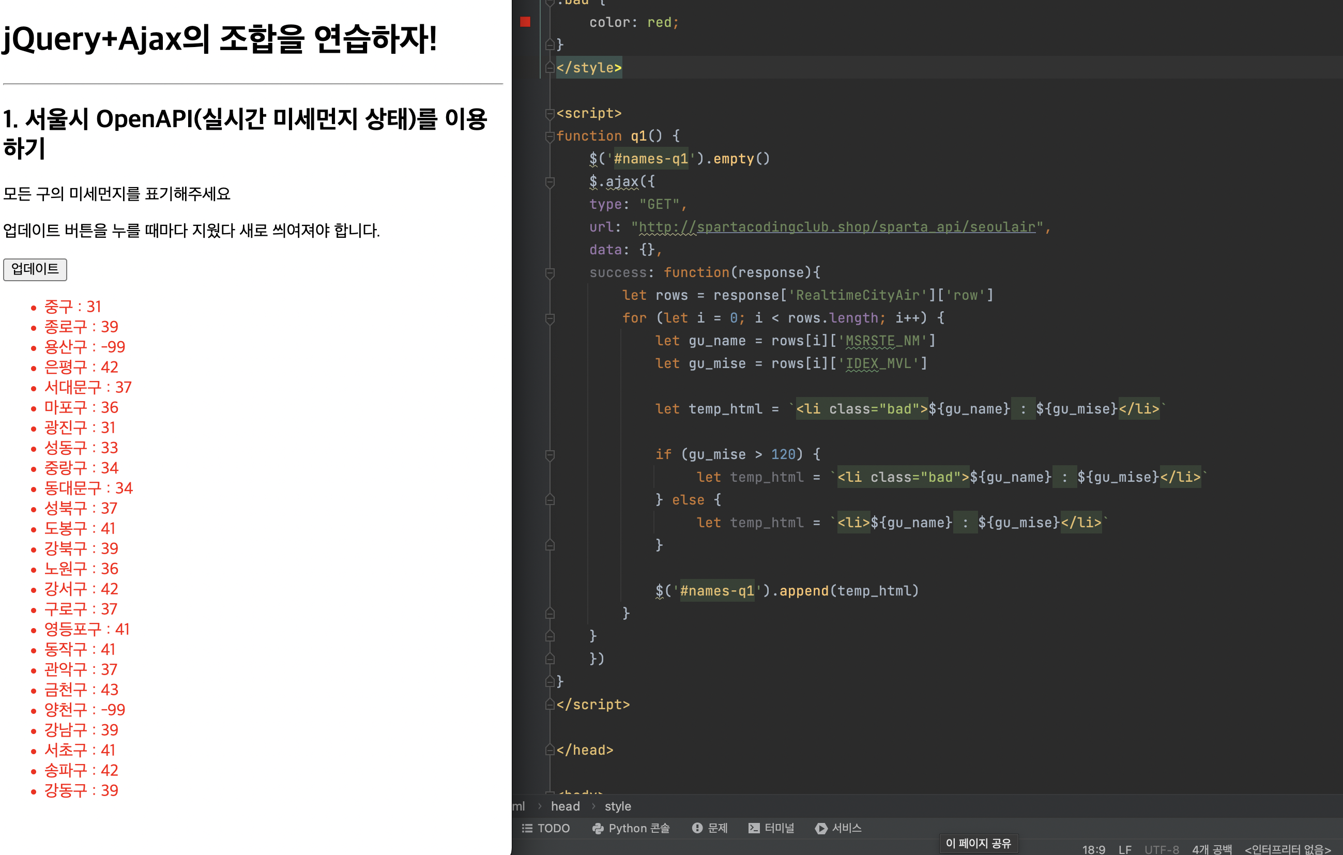Click the list item 중구 : 31

click(72, 307)
